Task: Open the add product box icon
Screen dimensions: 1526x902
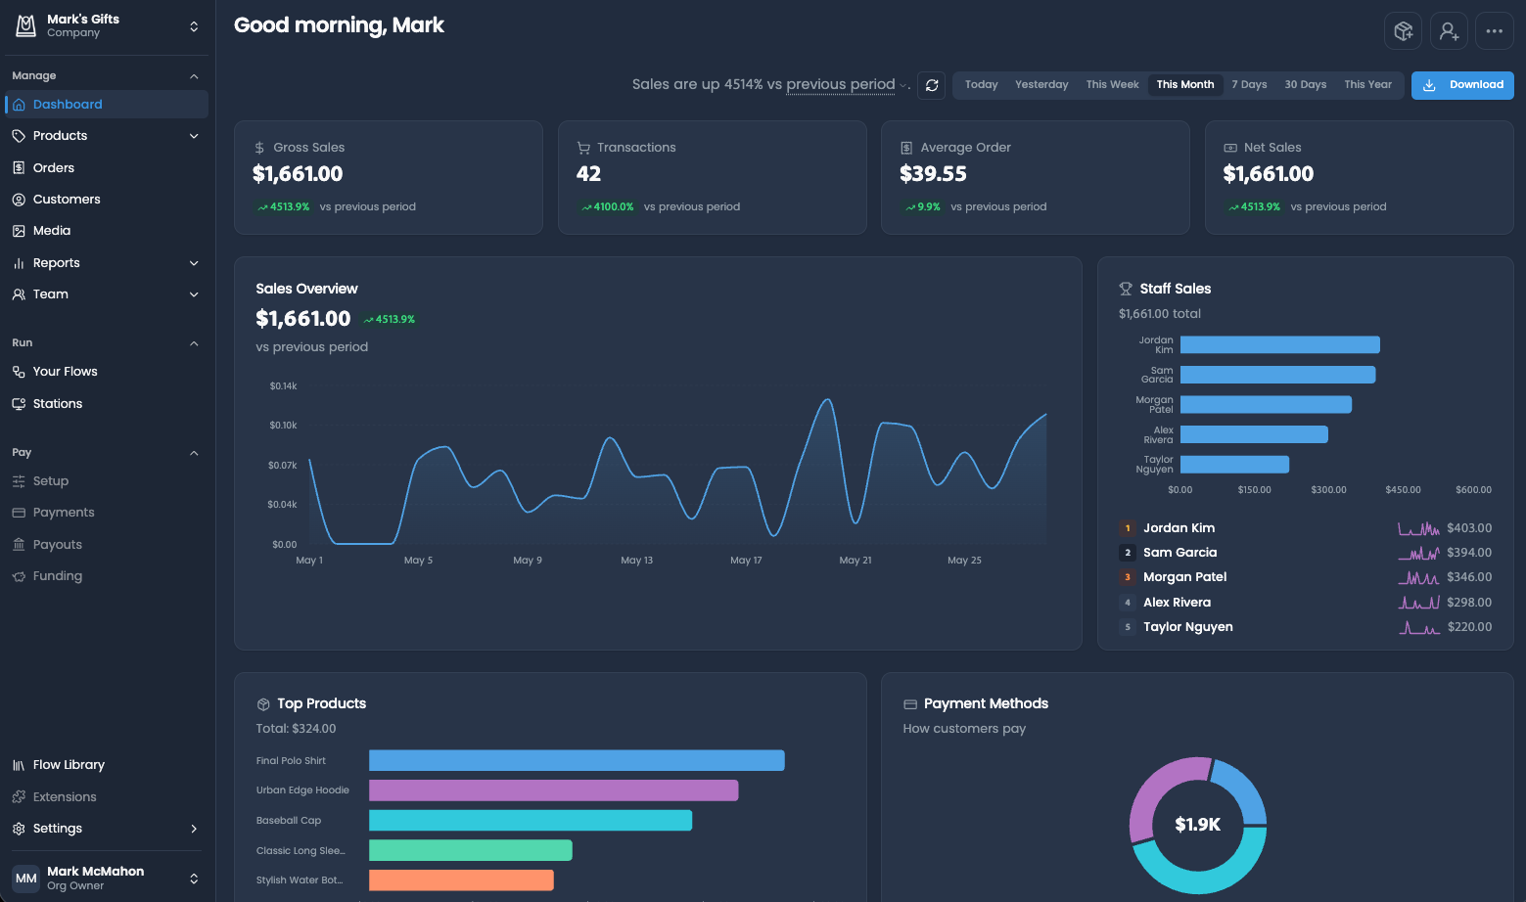Action: 1403,31
